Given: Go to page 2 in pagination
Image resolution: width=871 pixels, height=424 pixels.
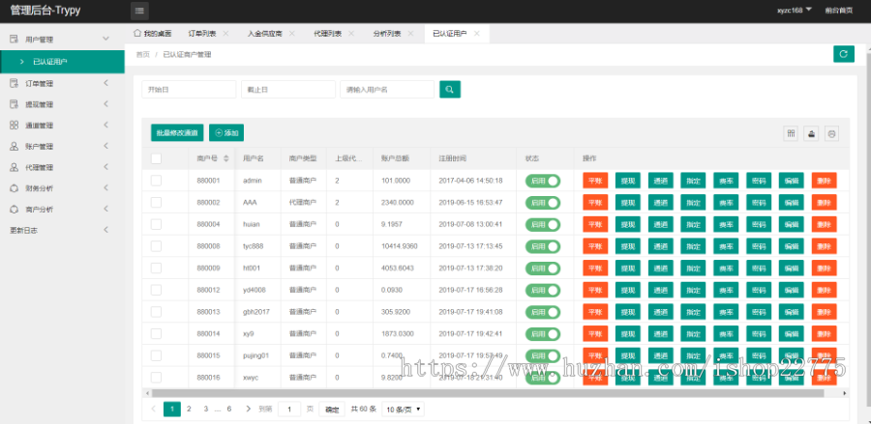Looking at the screenshot, I should click(189, 410).
